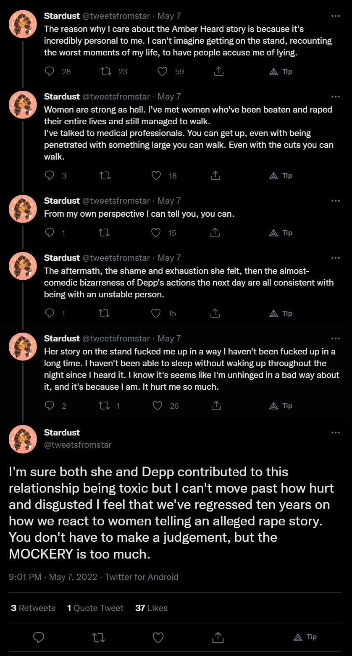This screenshot has height=656, width=352.
Task: Open the 37 Likes list
Action: click(x=152, y=608)
